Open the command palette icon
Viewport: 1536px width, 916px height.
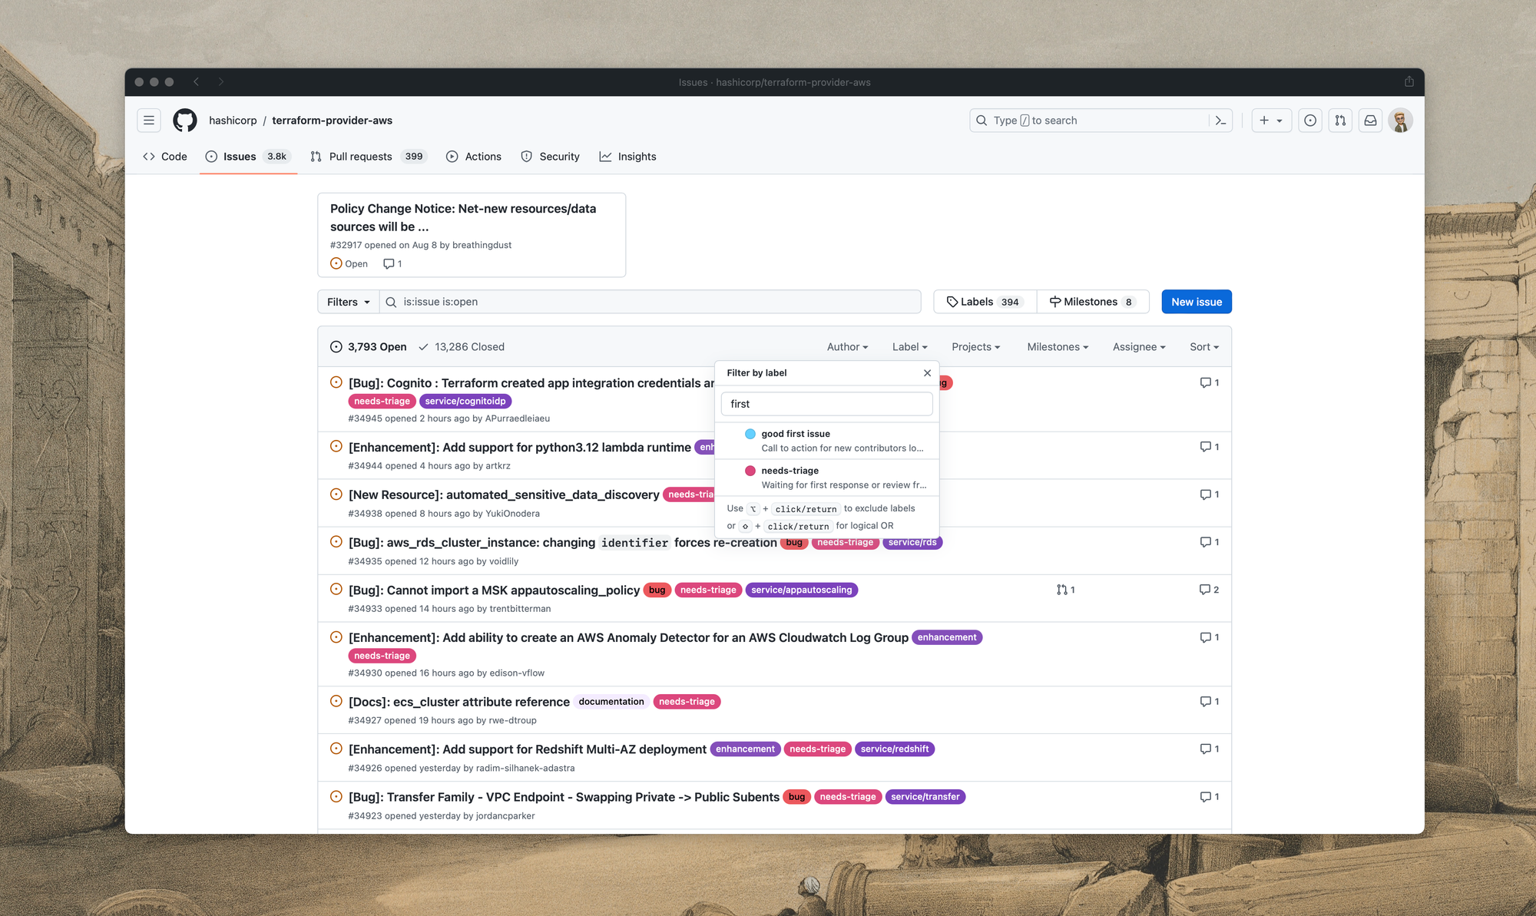pyautogui.click(x=1220, y=121)
